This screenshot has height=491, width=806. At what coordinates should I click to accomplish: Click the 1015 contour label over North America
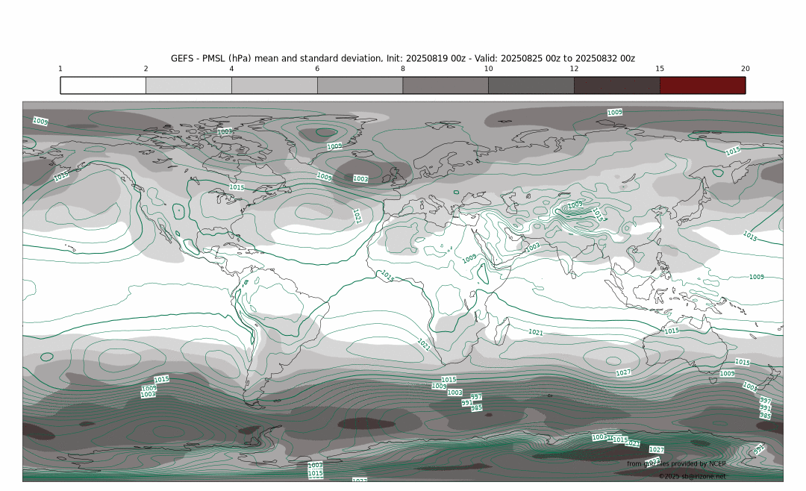coord(237,187)
